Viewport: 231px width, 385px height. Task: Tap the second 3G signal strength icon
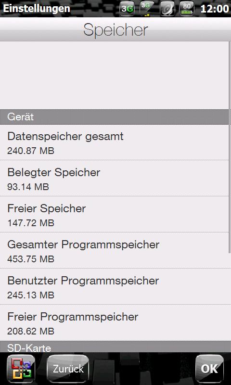[x=147, y=9]
